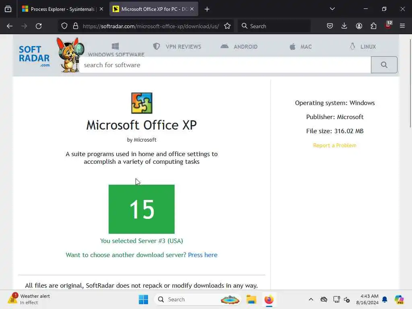
Task: Close the Microsoft Office XP tab
Action: [x=192, y=9]
